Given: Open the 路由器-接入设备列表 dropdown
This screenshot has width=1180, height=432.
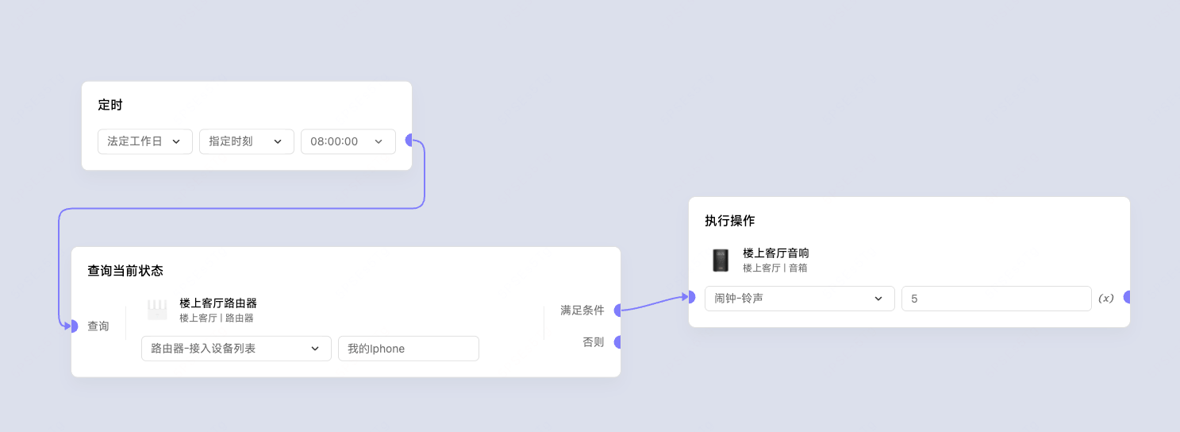Looking at the screenshot, I should pos(236,349).
